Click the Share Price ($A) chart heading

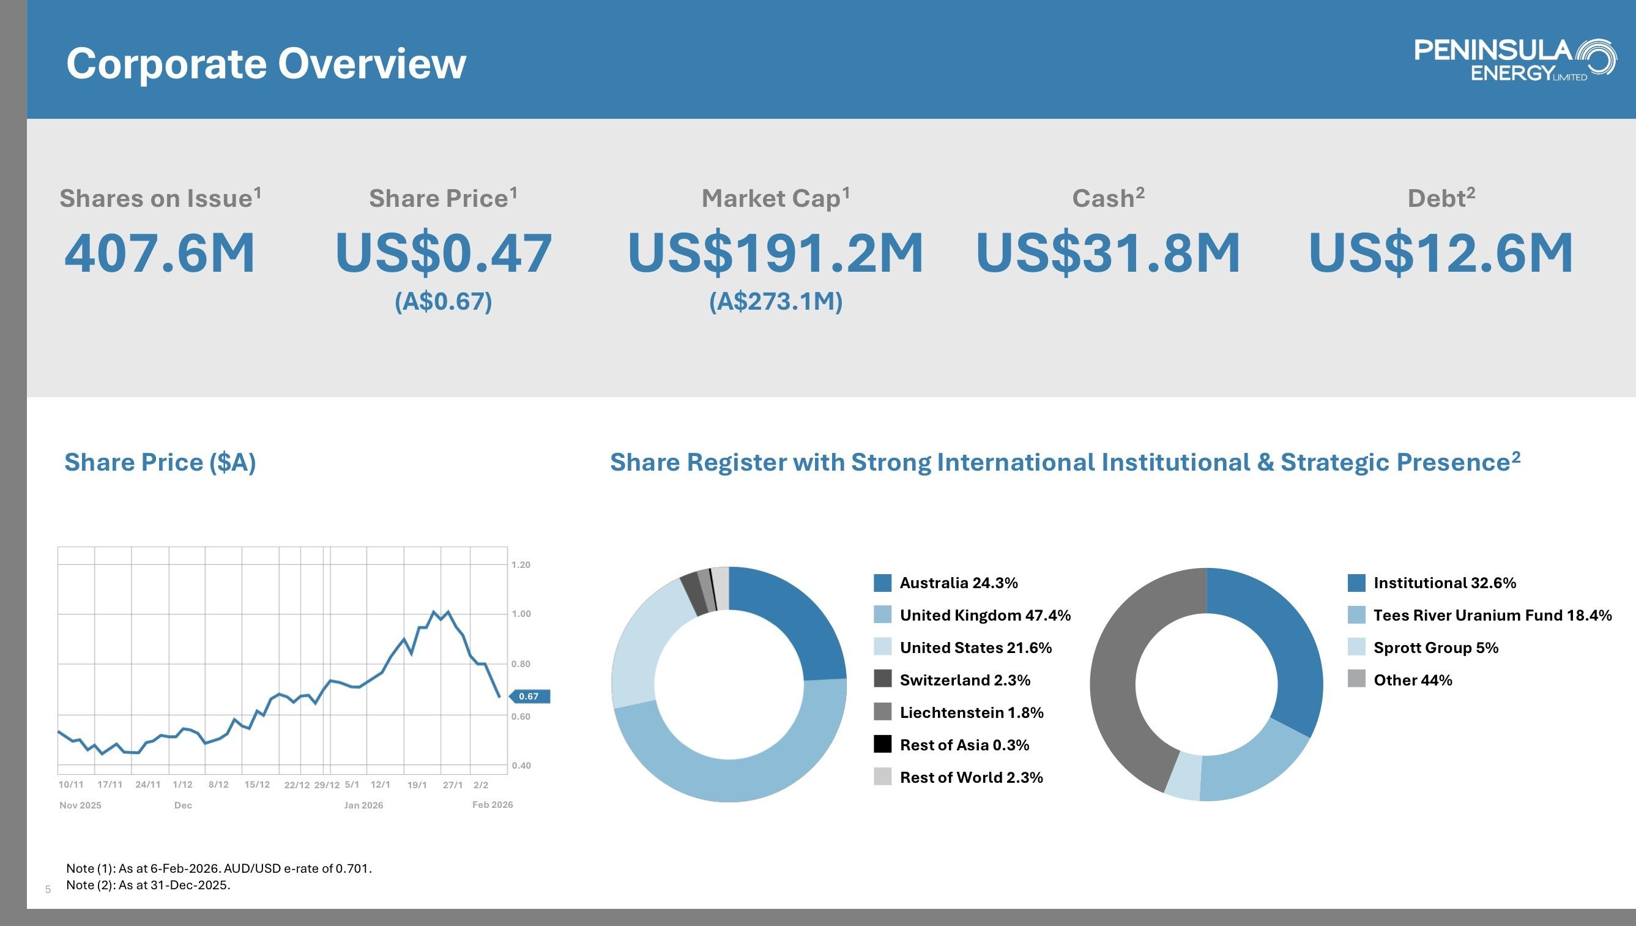pyautogui.click(x=160, y=462)
